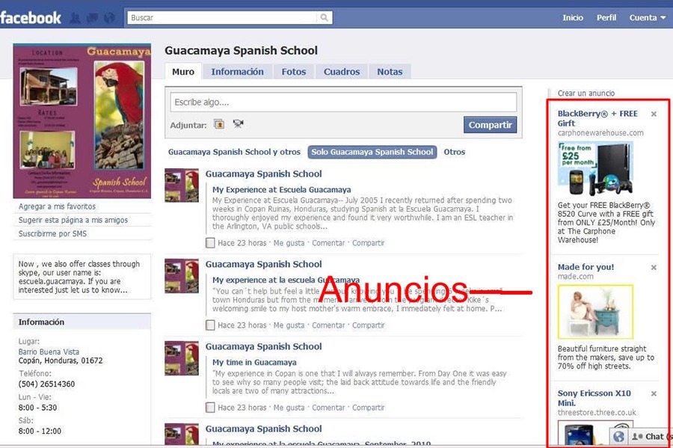The height and width of the screenshot is (448, 673).
Task: Click the phone number (504) 26514360
Action: click(x=46, y=384)
